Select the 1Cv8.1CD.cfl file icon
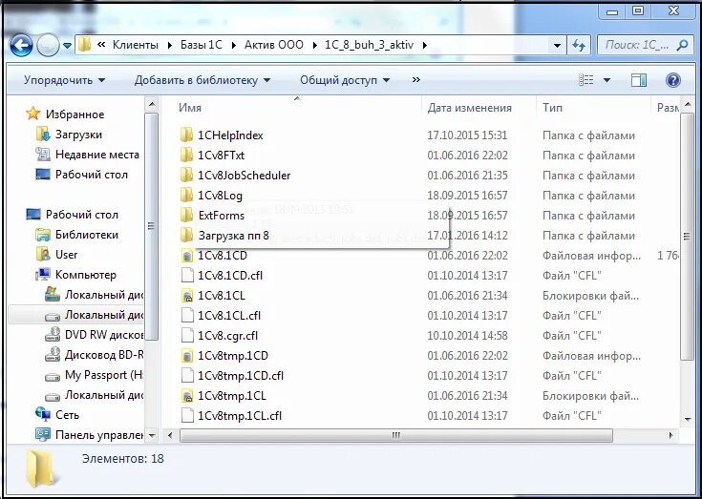Viewport: 702px width, 499px height. point(187,276)
